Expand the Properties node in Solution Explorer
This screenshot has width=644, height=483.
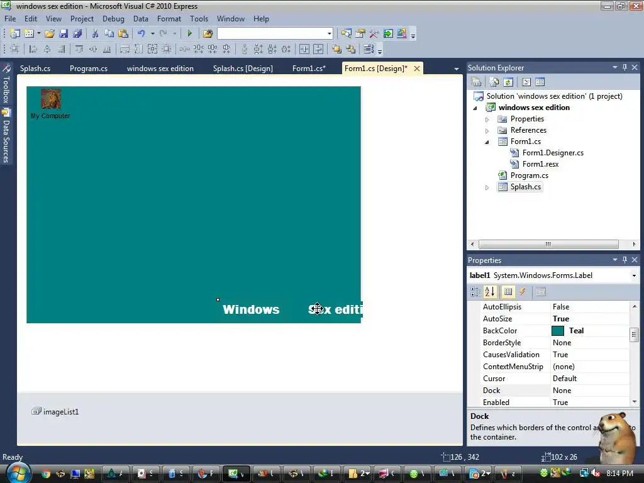(487, 119)
